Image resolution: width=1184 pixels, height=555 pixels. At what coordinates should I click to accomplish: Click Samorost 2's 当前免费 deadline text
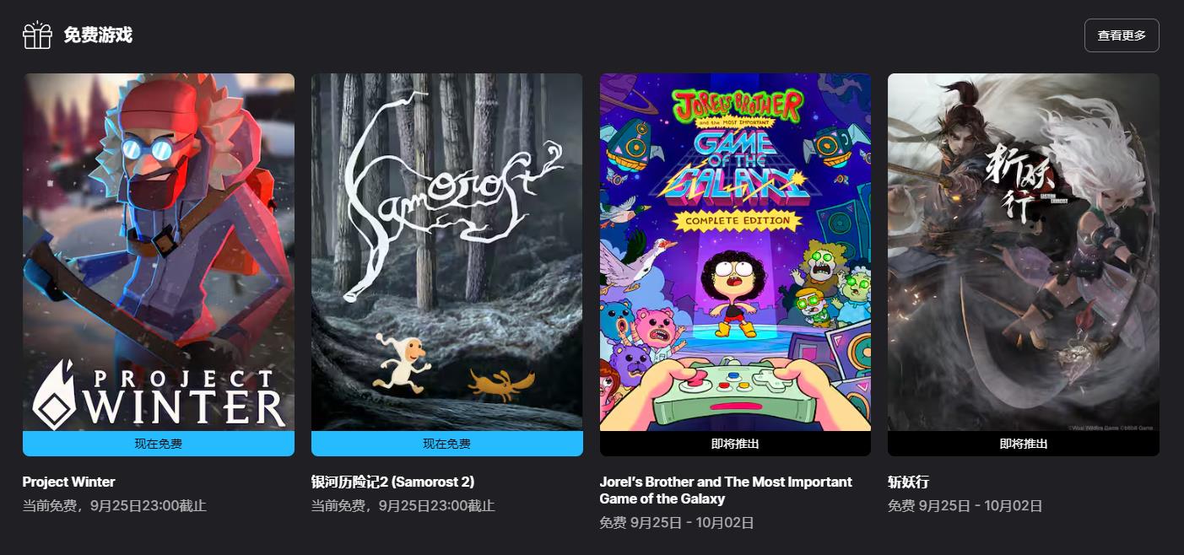click(403, 506)
